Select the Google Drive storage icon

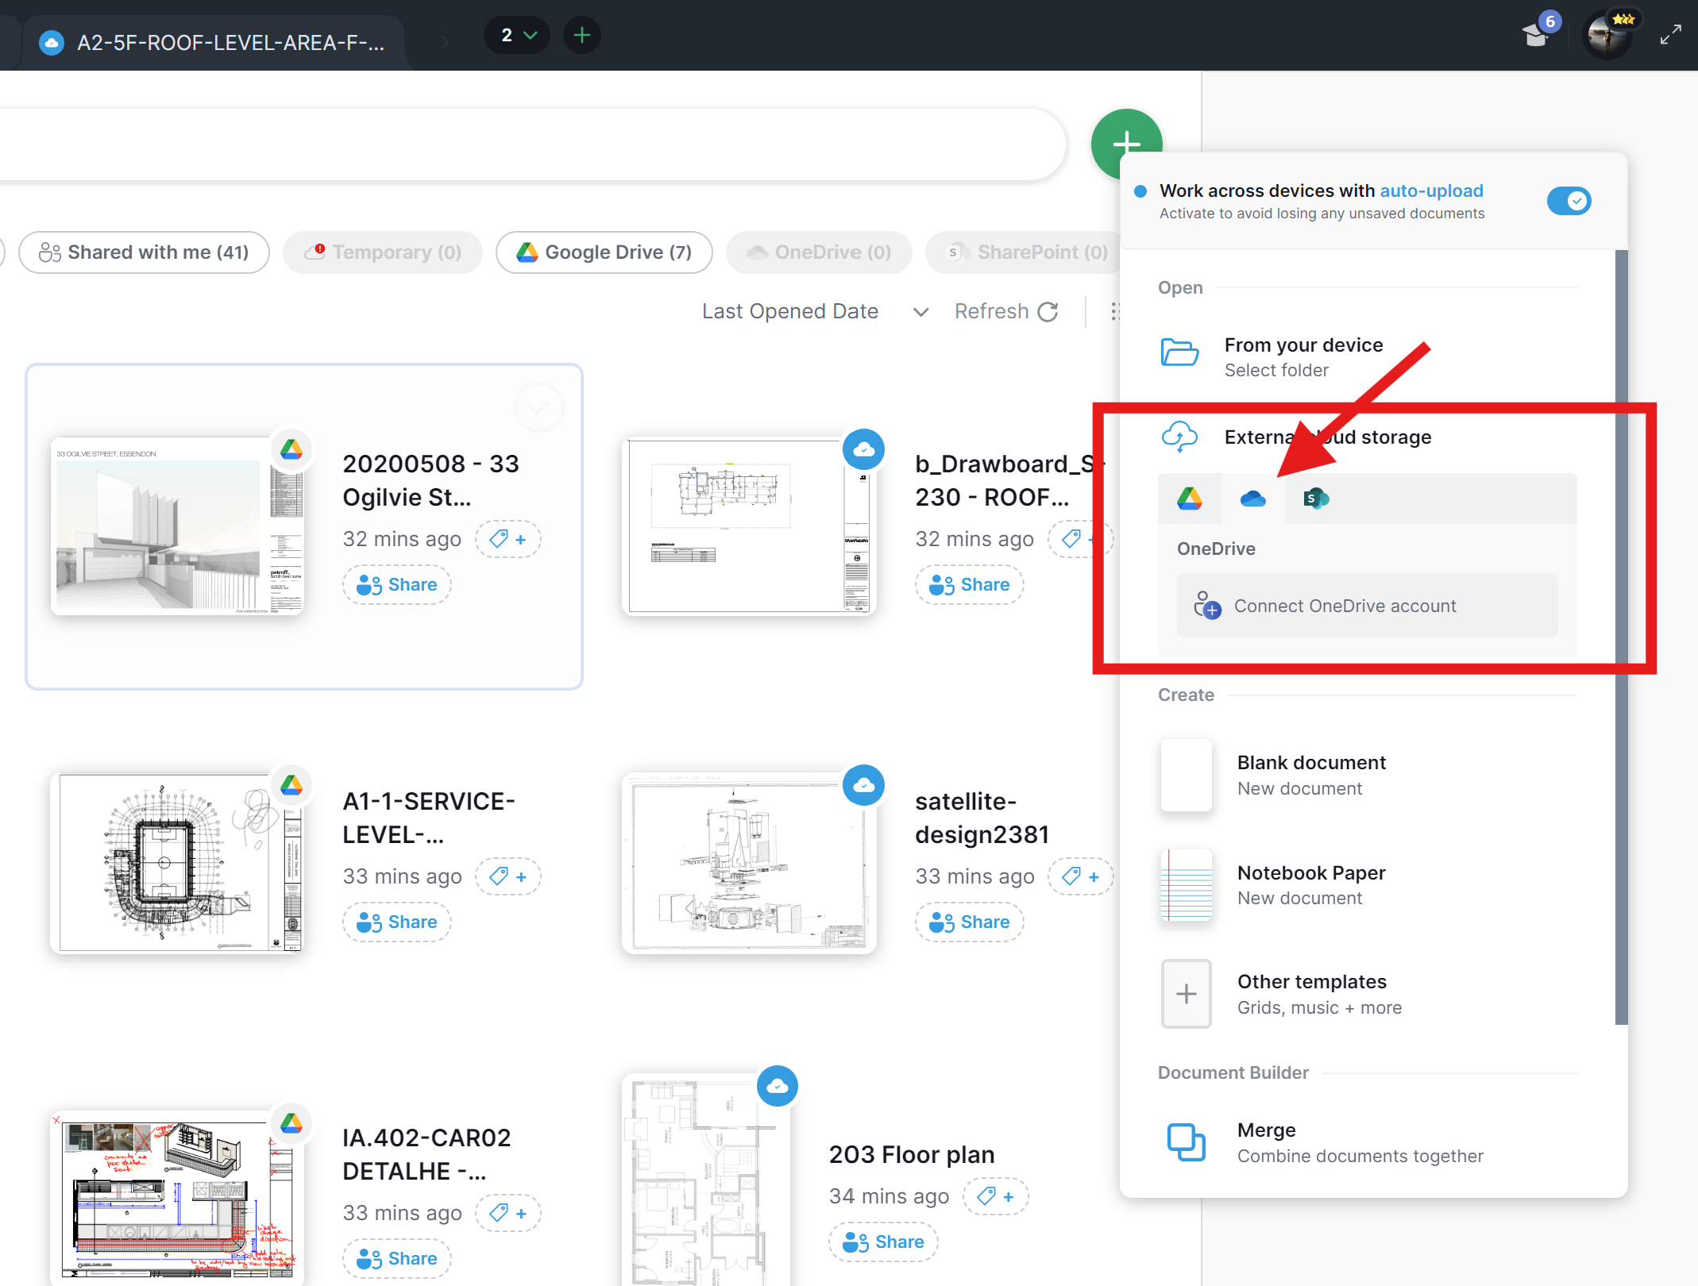click(x=1189, y=499)
